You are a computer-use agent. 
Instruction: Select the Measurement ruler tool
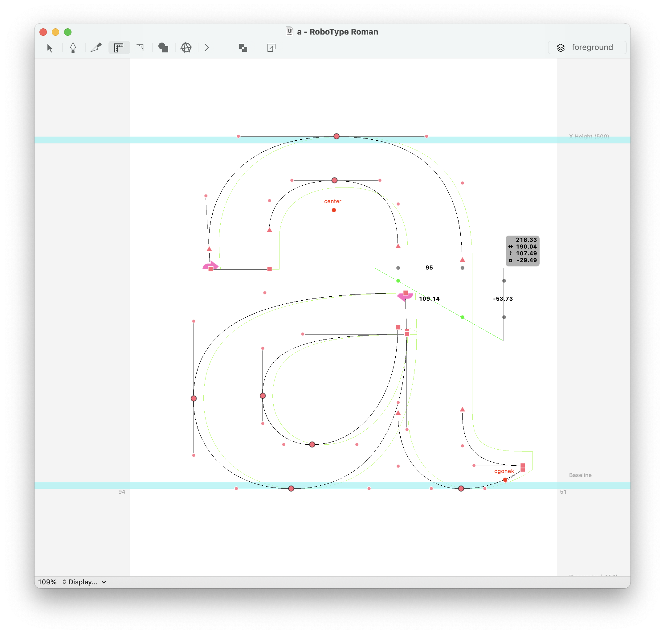(119, 48)
